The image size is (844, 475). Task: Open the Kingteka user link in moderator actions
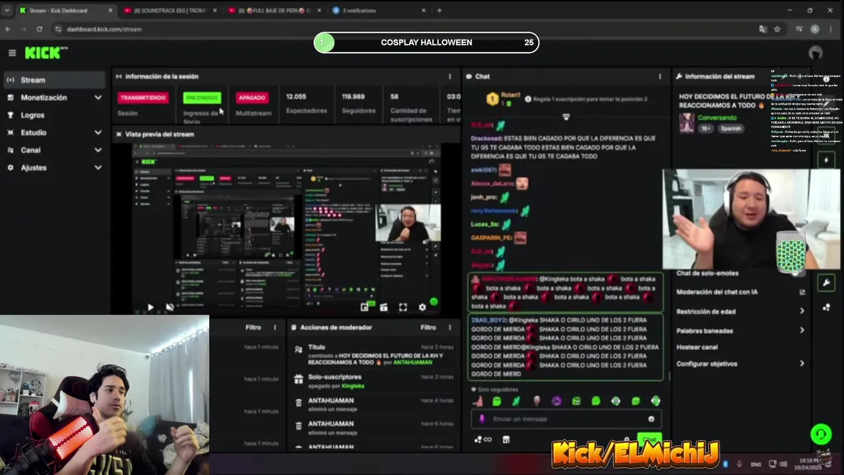pos(353,386)
